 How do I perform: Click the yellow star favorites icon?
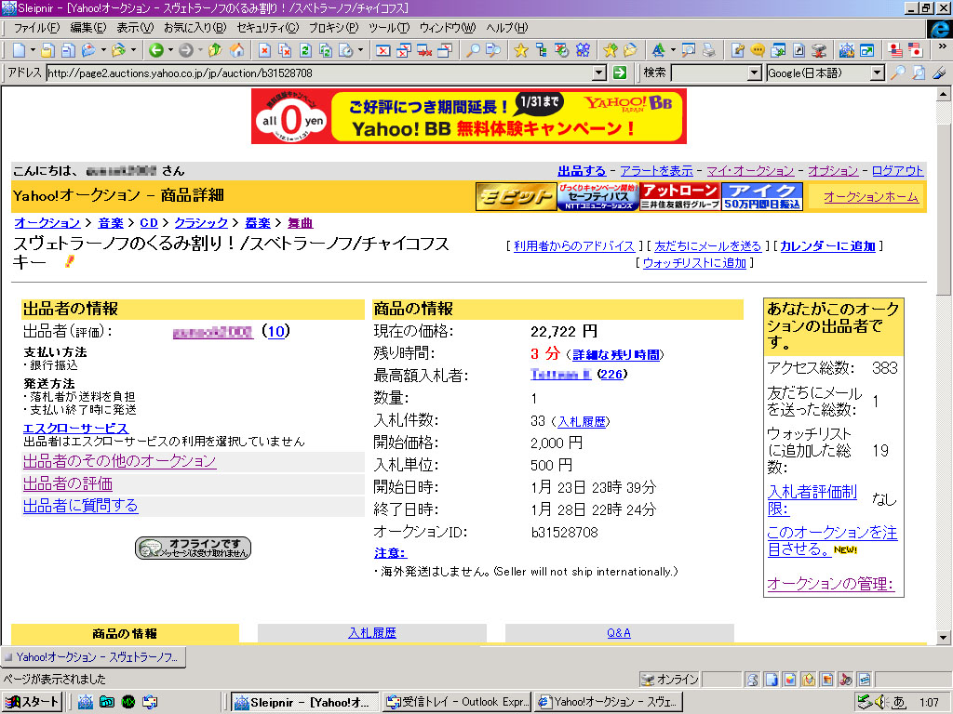[x=521, y=50]
